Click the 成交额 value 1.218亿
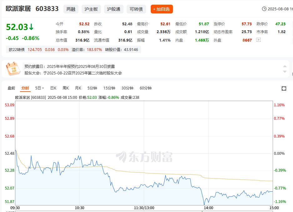Viewport: 293px width, 212px height. (202, 32)
